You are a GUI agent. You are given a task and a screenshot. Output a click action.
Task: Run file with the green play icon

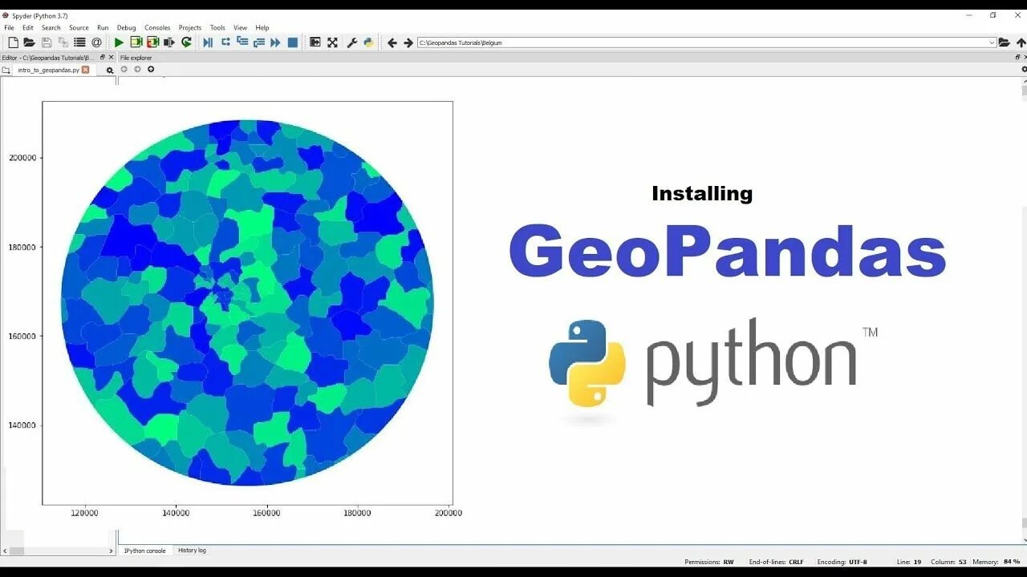tap(119, 42)
